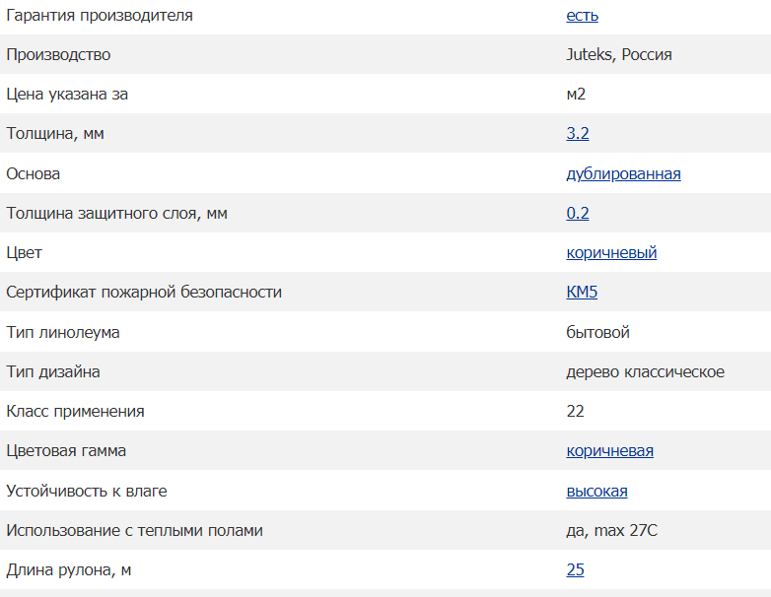Open the 'коричневый' color link
The width and height of the screenshot is (771, 597).
(611, 252)
